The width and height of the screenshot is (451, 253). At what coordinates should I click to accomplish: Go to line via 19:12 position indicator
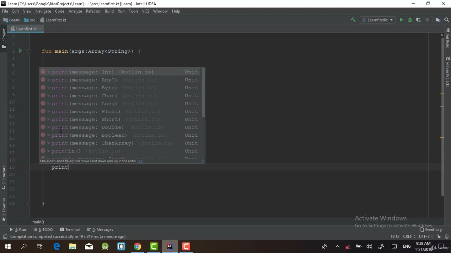[x=395, y=236]
